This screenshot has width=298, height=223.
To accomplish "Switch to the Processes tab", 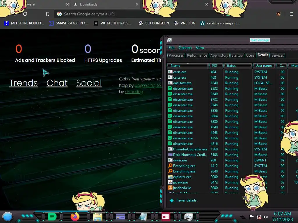I will 176,55.
